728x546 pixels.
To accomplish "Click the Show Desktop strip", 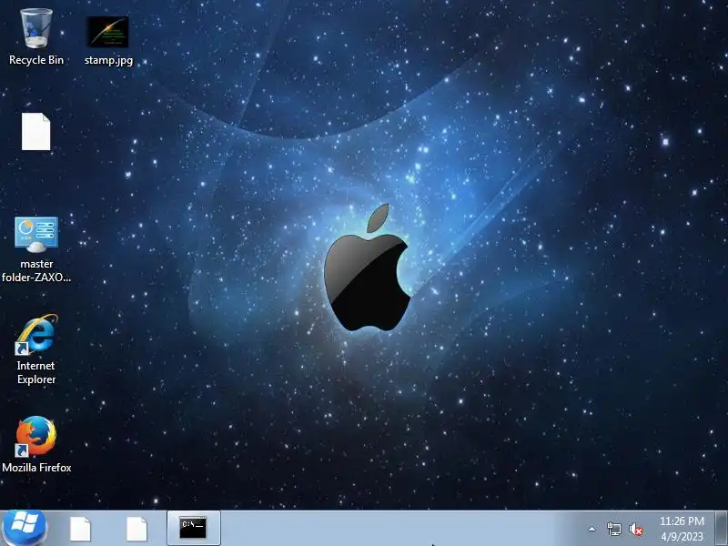I will pos(721,529).
